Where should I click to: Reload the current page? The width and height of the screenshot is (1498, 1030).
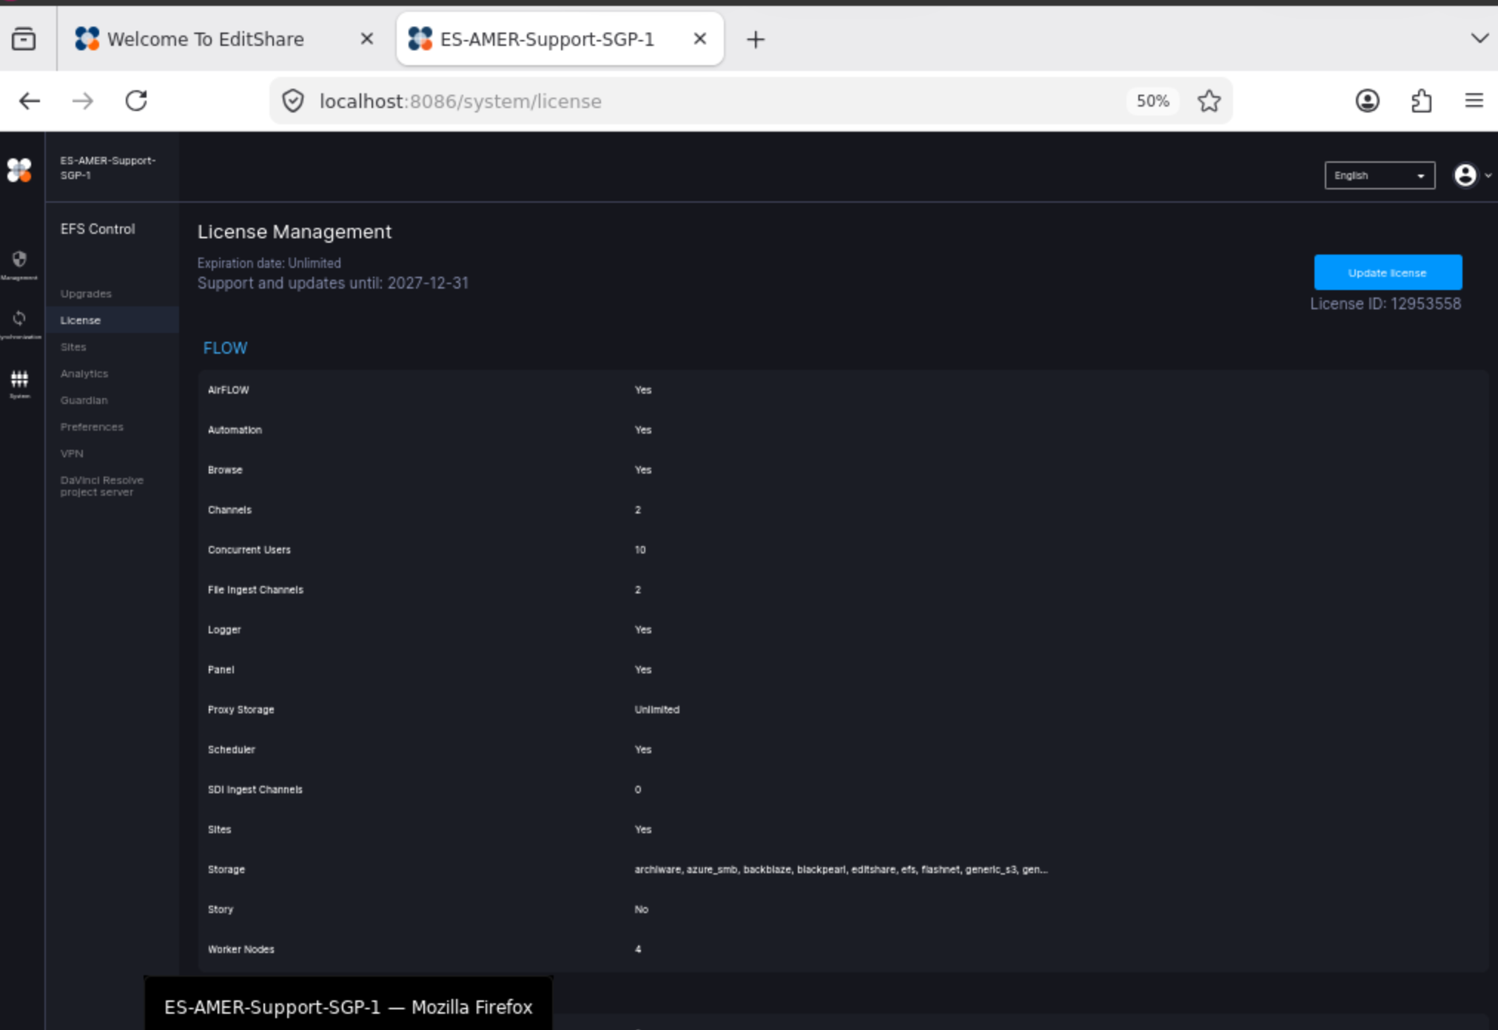tap(136, 101)
